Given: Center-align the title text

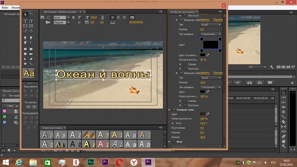Looking at the screenshot, I should 118,18.
